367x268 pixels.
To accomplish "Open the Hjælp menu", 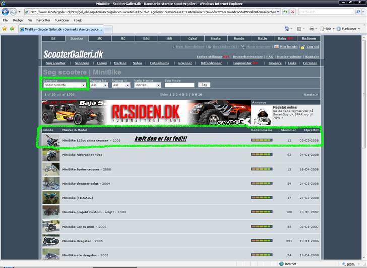I will click(78, 20).
